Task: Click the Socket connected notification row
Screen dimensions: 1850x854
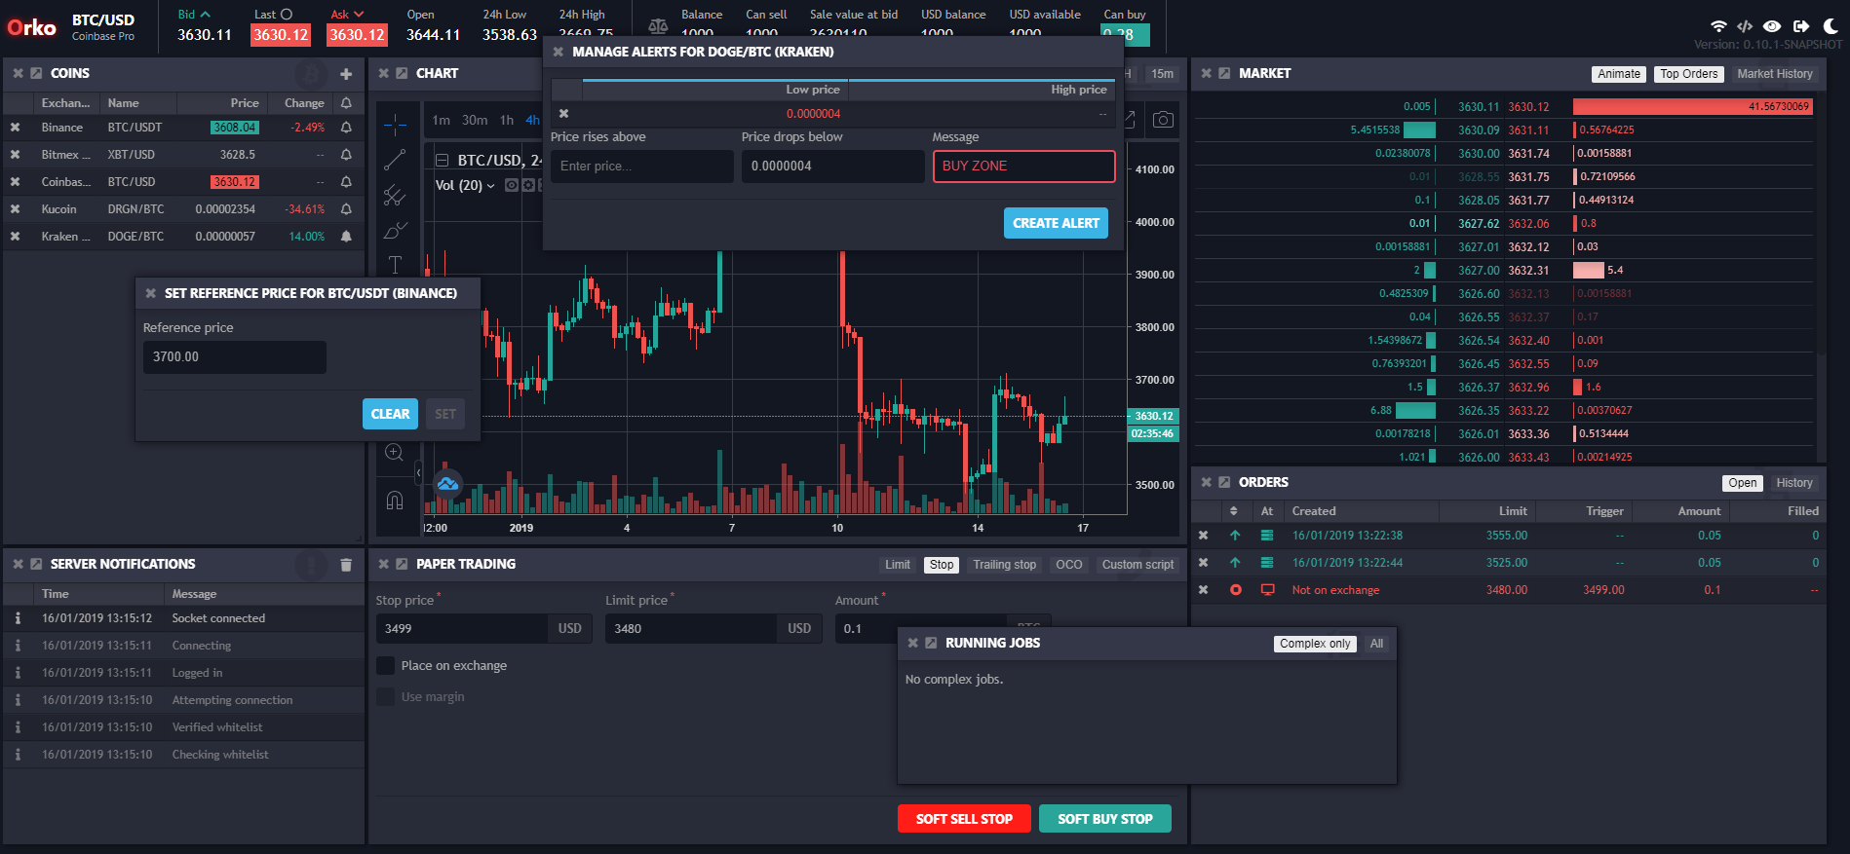Action: [183, 618]
